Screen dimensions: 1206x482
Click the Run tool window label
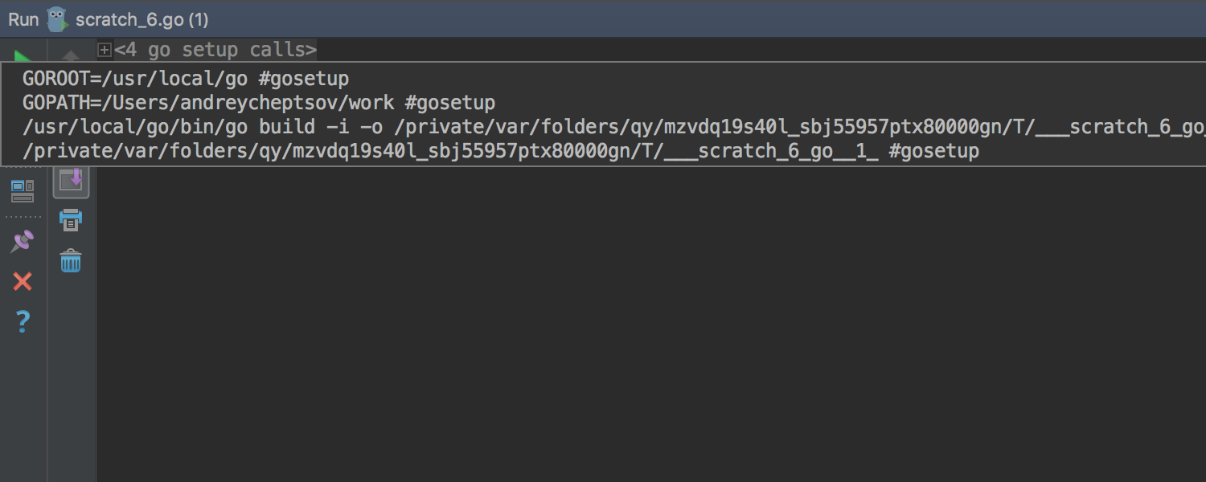tap(23, 19)
